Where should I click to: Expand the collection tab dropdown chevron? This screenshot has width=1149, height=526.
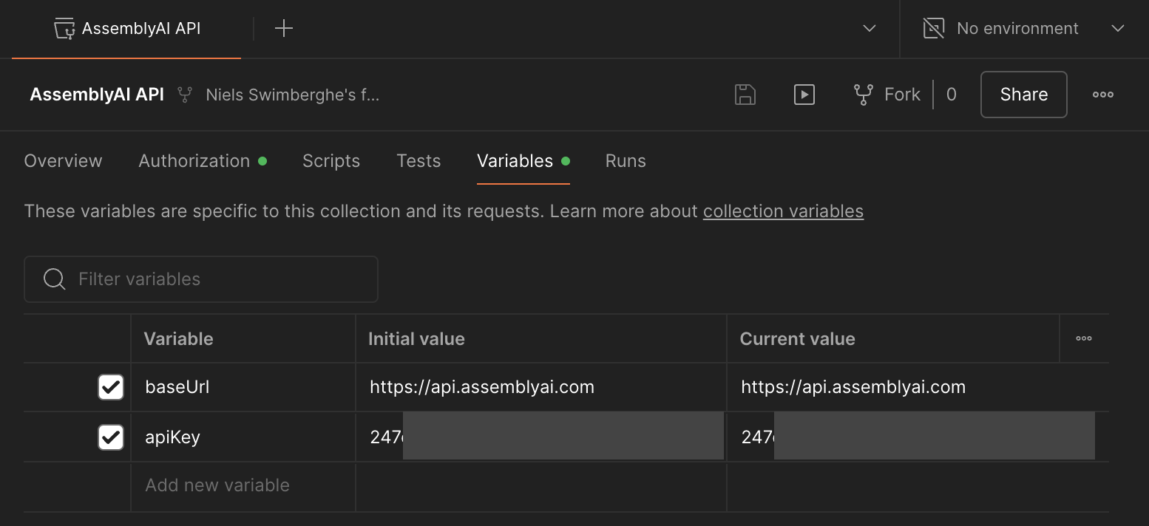coord(868,28)
